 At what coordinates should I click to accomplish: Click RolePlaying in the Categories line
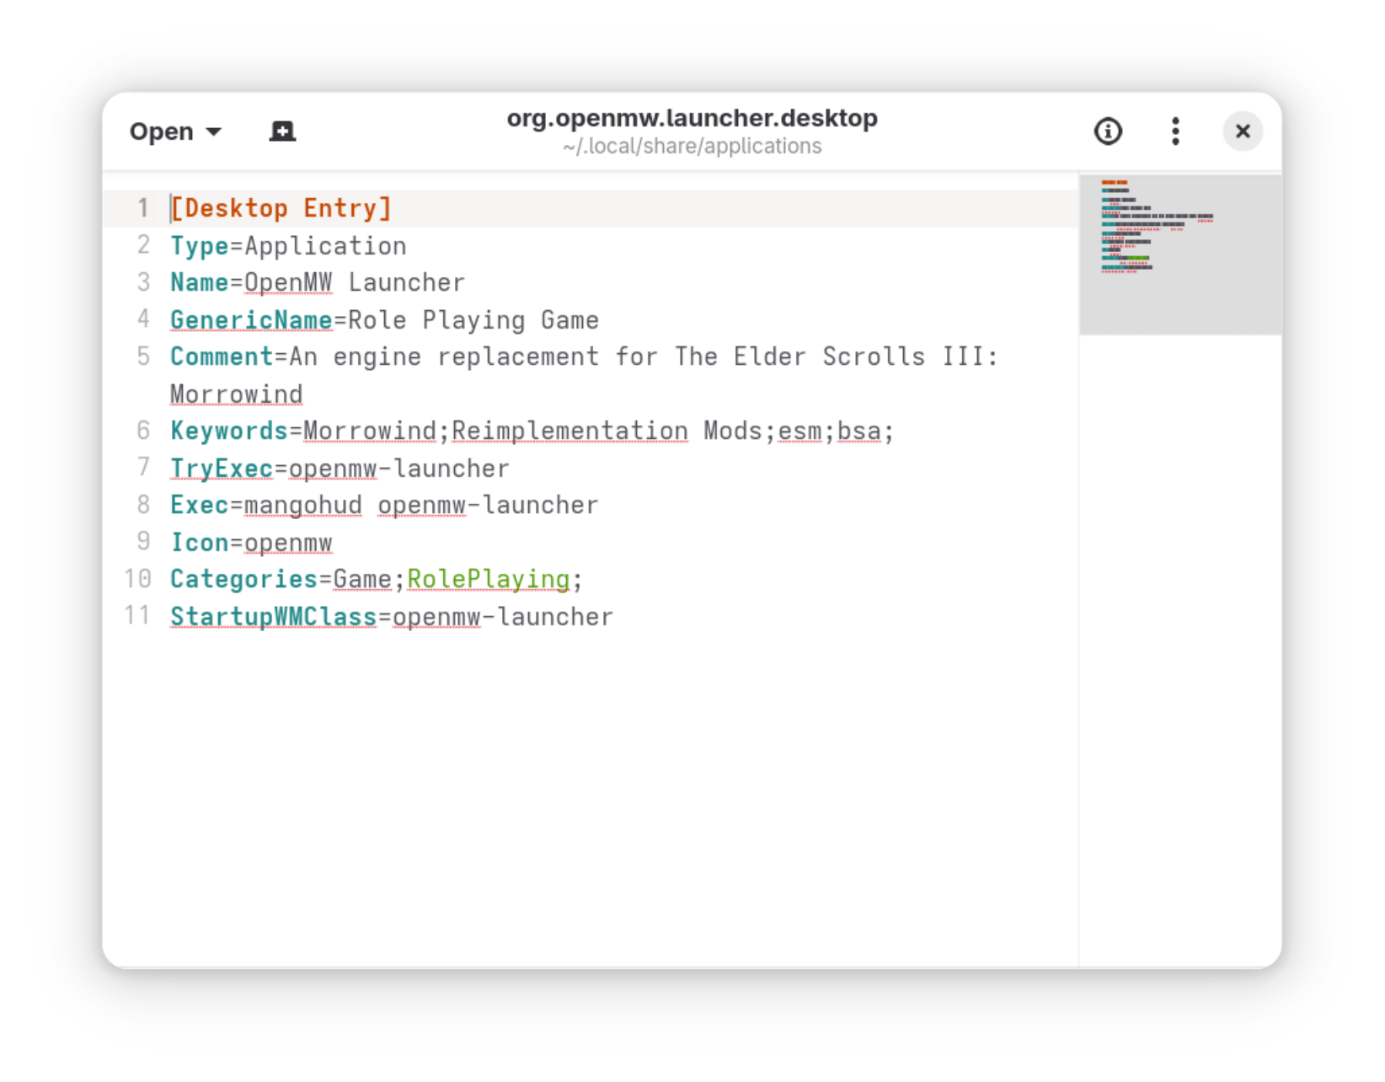click(489, 580)
